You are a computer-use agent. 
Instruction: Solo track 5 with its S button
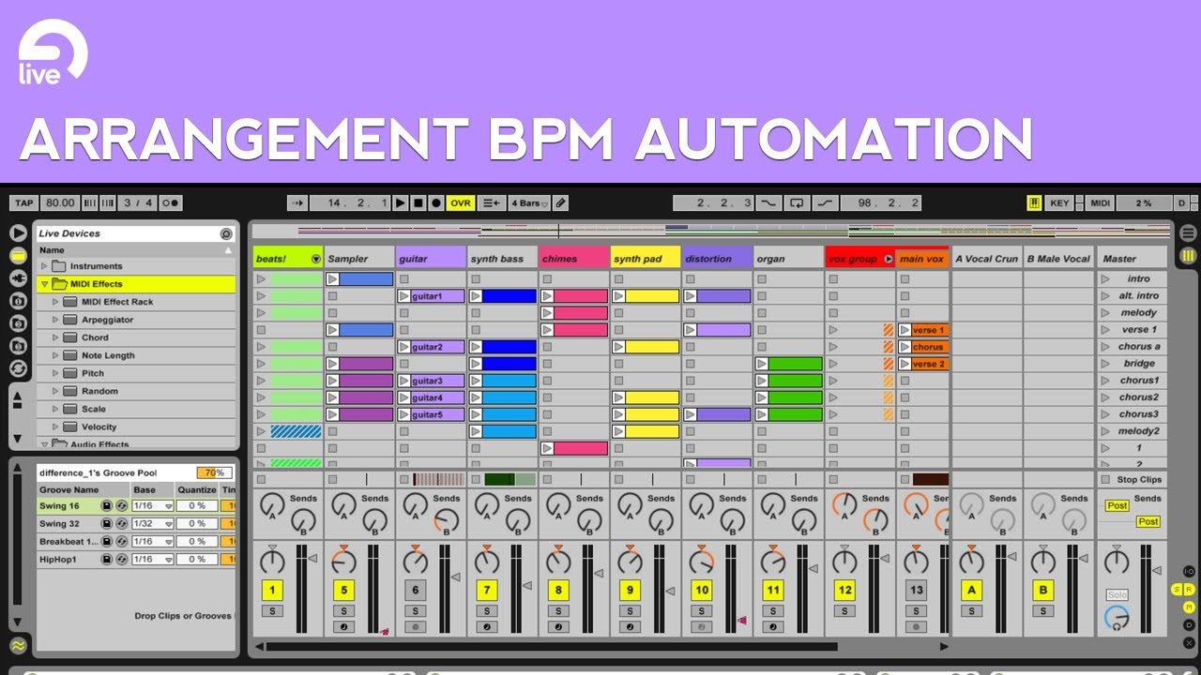343,610
